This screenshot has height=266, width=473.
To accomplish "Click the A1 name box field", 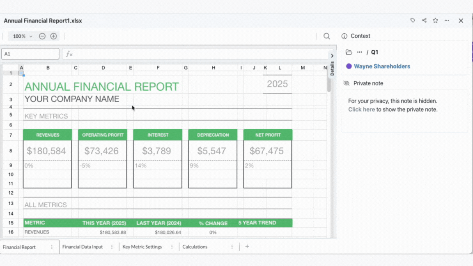I will (30, 54).
